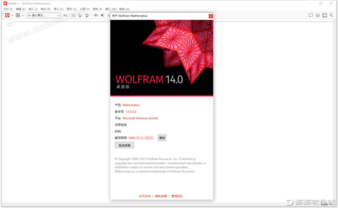The width and height of the screenshot is (338, 208).
Task: Click the version number 14.0.0.0
Action: pos(131,112)
